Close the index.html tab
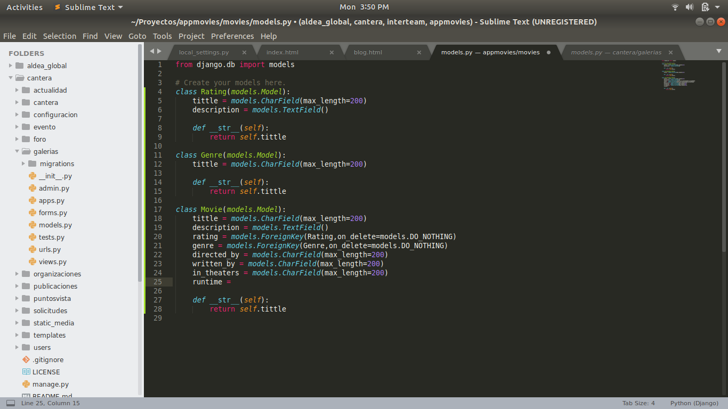The height and width of the screenshot is (409, 728). (x=331, y=52)
